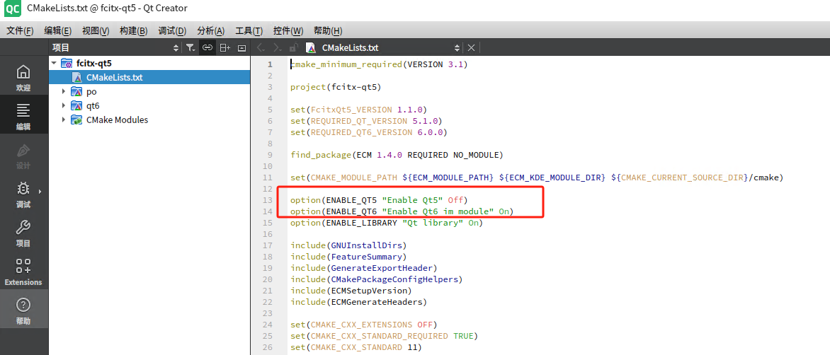Screen dimensions: 830x355
Task: Click the qt6 folder icon
Action: pos(76,105)
